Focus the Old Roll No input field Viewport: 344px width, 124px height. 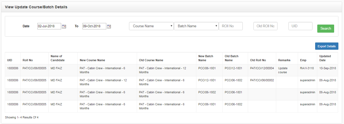pos(265,26)
